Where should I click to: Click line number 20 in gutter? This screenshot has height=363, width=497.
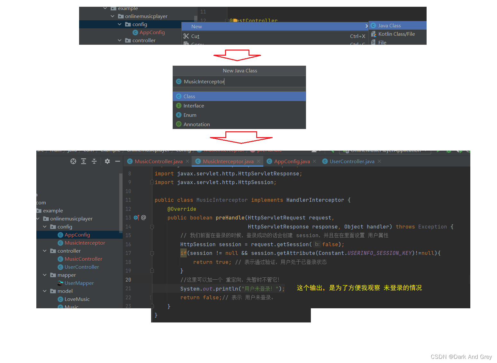(128, 280)
